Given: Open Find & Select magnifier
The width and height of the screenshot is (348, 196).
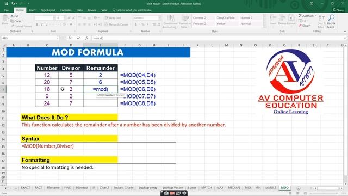Looking at the screenshot, I should tap(331, 22).
